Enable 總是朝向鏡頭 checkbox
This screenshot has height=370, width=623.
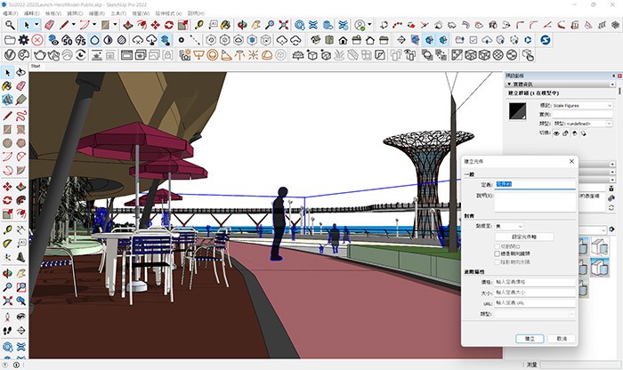(x=498, y=253)
